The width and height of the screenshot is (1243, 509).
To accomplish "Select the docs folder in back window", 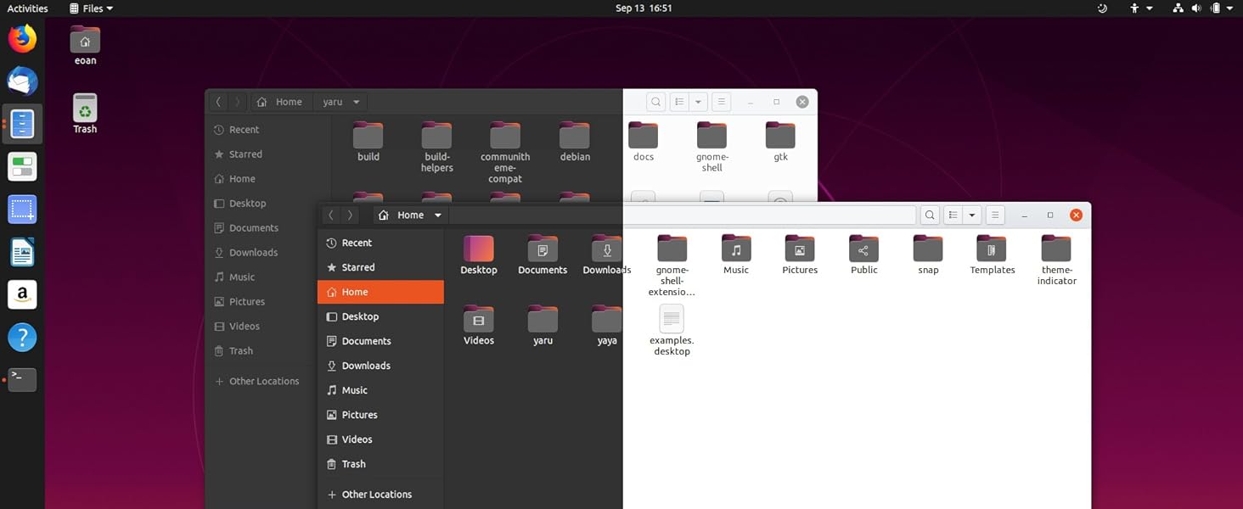I will point(643,142).
